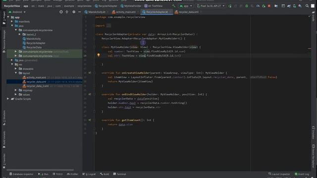Click the rerun app icon in toolbar
This screenshot has width=317, height=178.
[230, 6]
